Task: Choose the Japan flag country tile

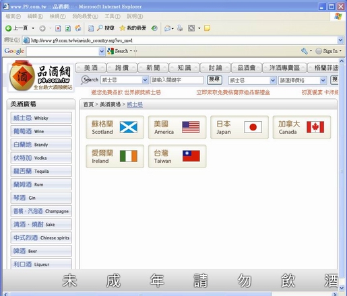Action: pos(239,127)
